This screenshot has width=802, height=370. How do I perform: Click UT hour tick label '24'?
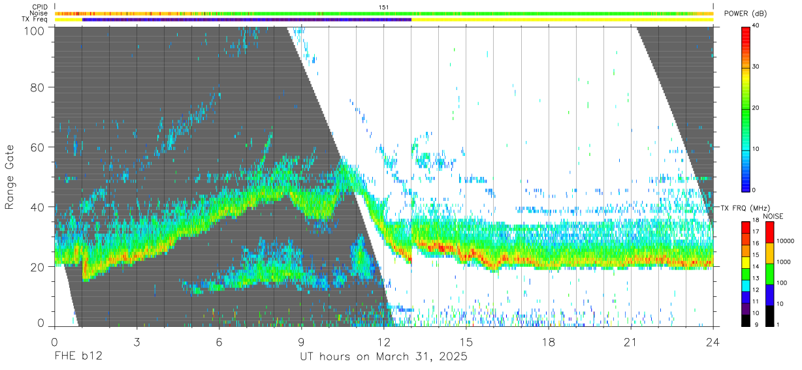[x=713, y=341]
